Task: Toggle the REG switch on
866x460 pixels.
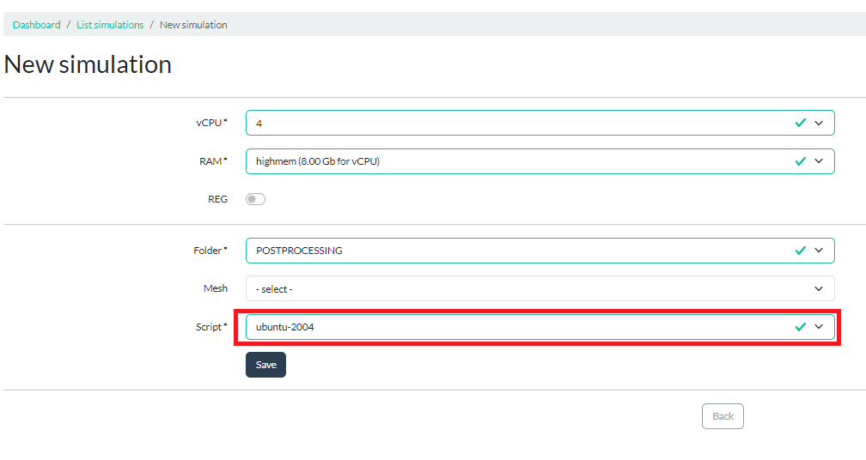Action: (256, 199)
